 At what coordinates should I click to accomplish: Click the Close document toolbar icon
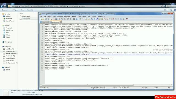tap(51, 19)
